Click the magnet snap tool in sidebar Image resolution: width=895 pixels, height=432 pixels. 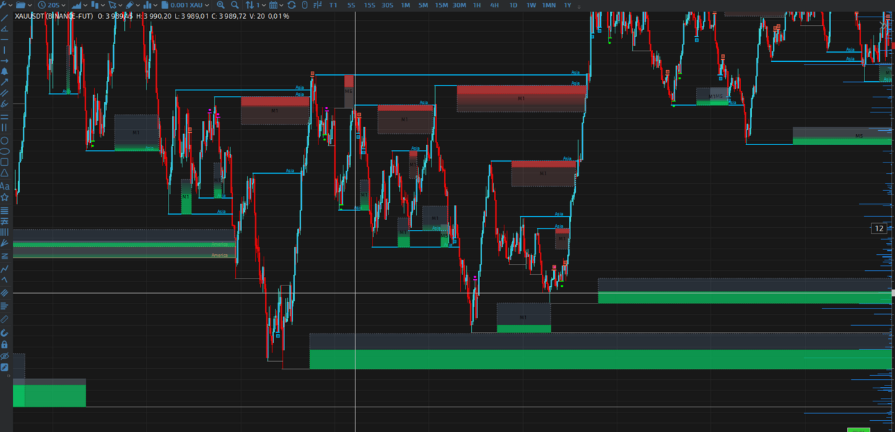coord(4,333)
